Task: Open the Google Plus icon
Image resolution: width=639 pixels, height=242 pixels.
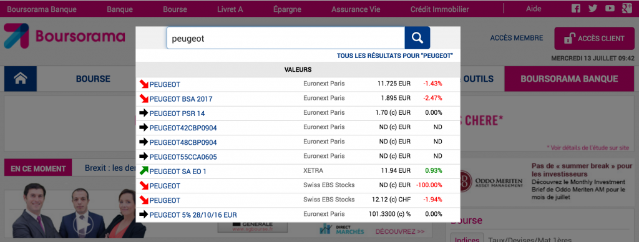Action: point(627,8)
